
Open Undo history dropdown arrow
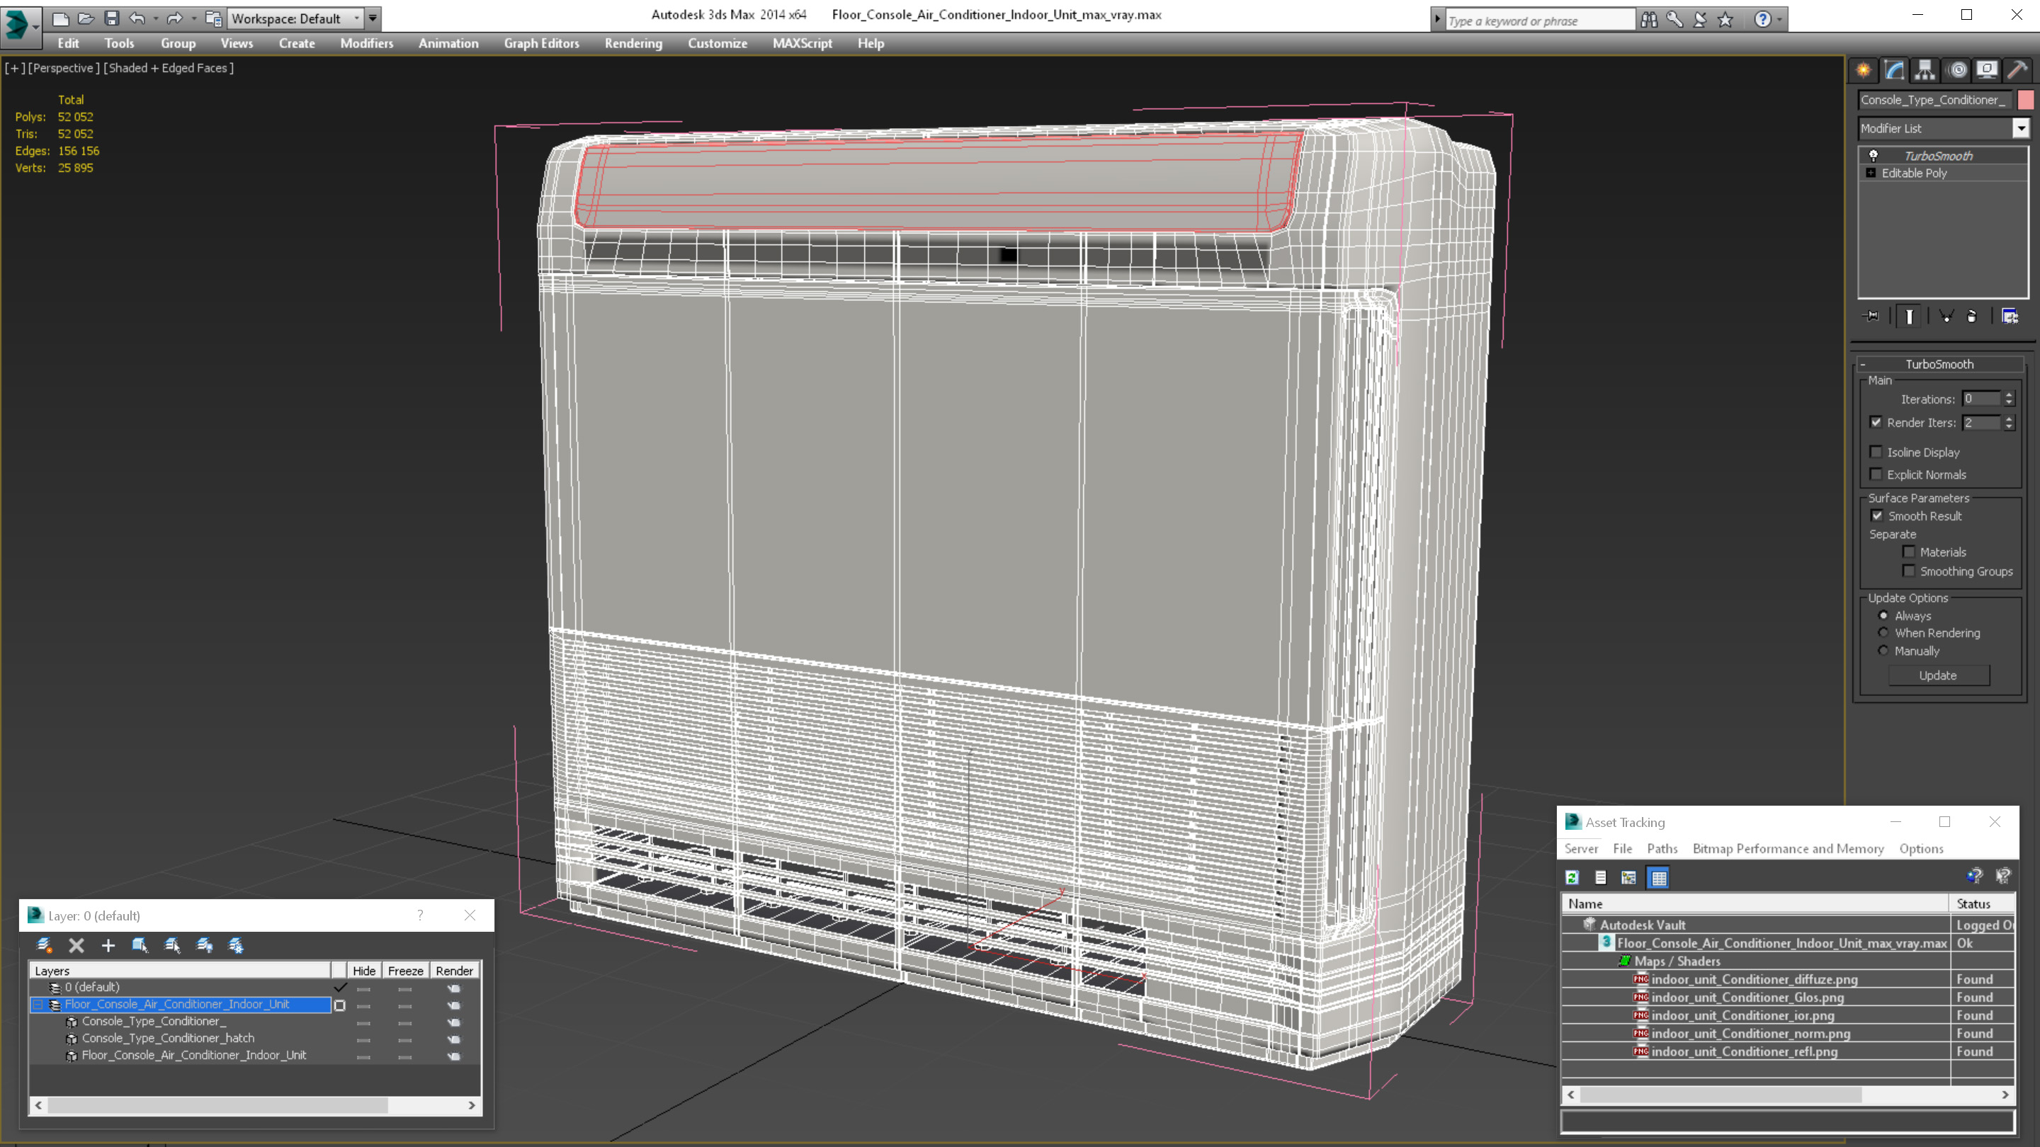tap(155, 18)
